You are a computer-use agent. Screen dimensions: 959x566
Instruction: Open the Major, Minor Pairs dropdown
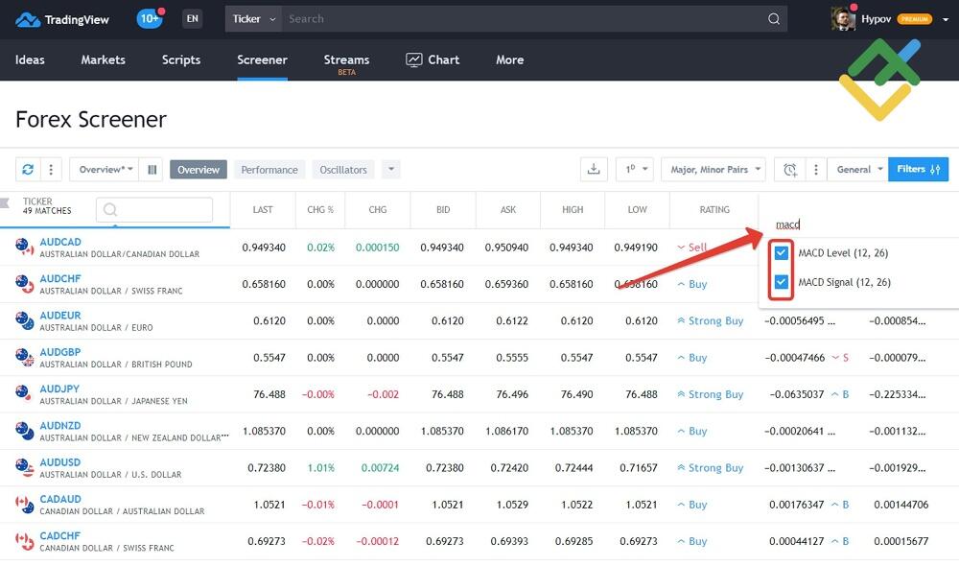[713, 169]
